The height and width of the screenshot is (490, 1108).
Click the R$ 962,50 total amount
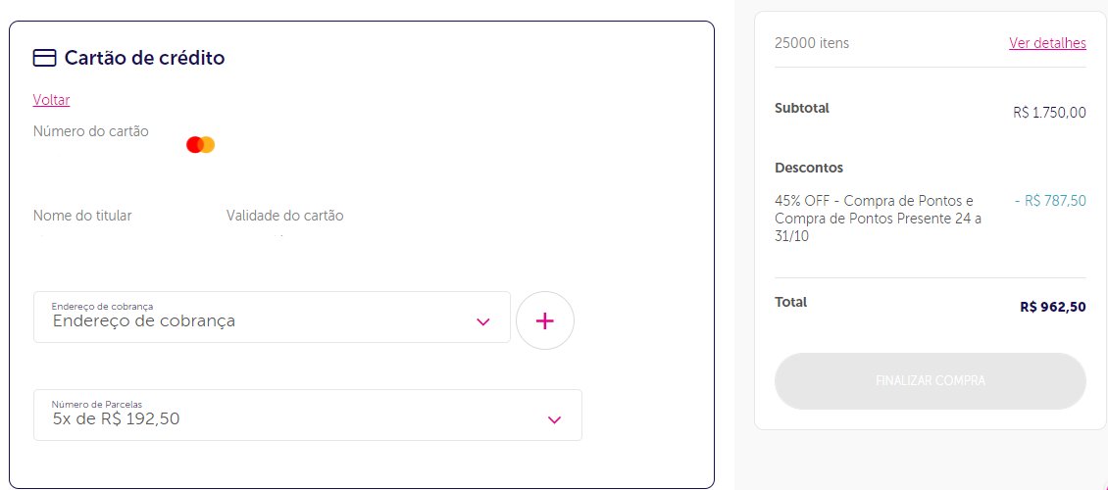1053,307
